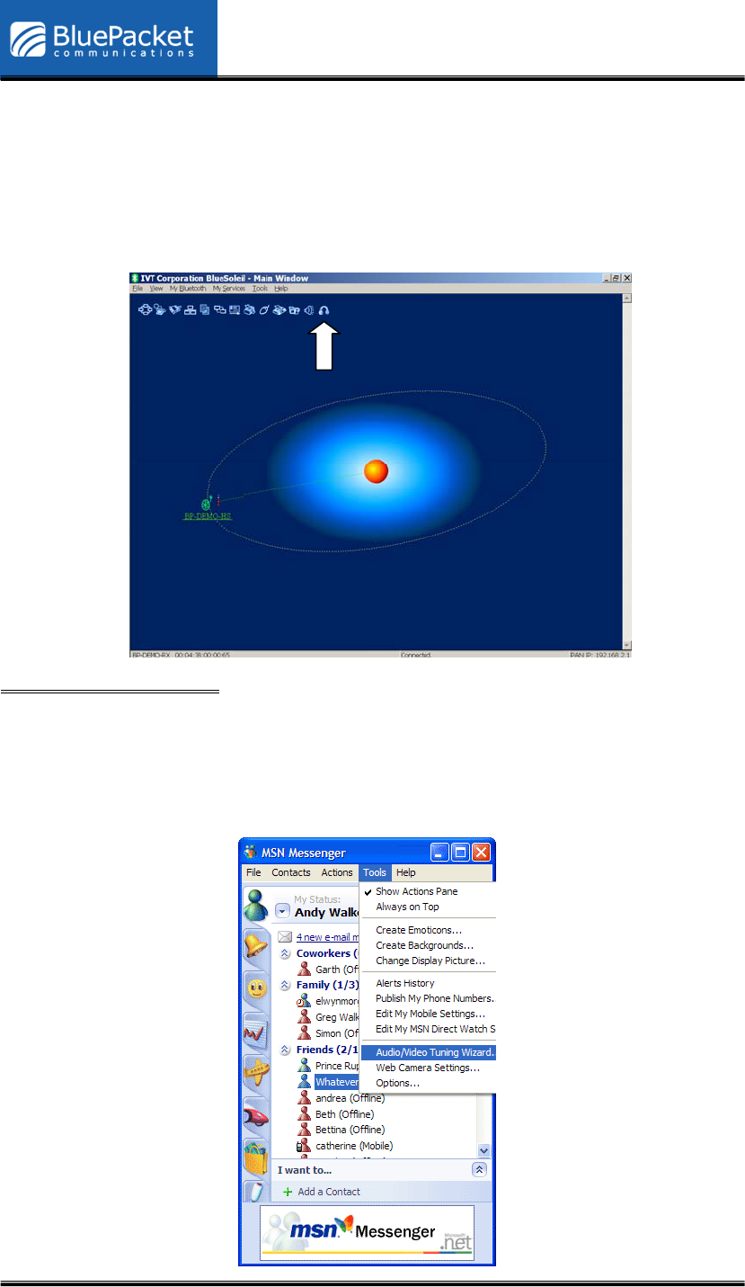Open the File menu in MSN Messenger
The height and width of the screenshot is (1287, 745).
pyautogui.click(x=254, y=872)
